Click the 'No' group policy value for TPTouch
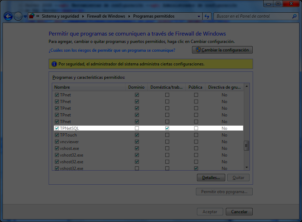 click(x=224, y=135)
